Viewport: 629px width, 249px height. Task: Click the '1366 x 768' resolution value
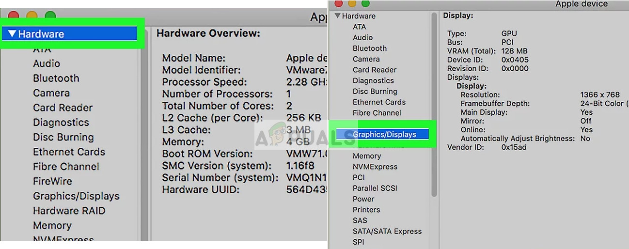click(600, 94)
